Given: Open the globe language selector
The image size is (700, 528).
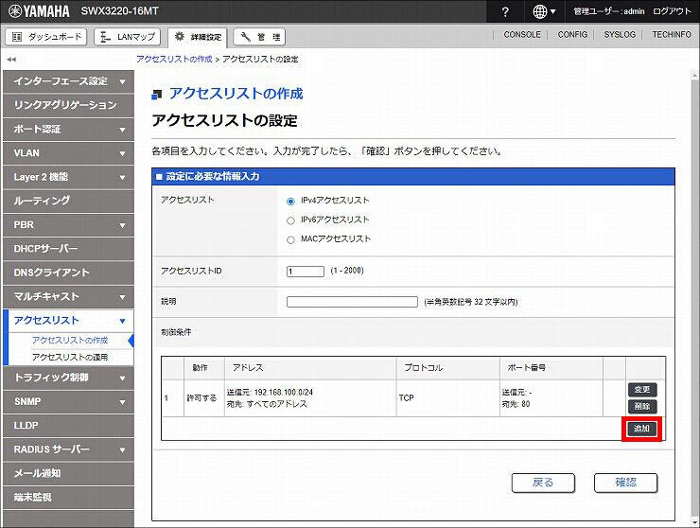Looking at the screenshot, I should pyautogui.click(x=544, y=11).
